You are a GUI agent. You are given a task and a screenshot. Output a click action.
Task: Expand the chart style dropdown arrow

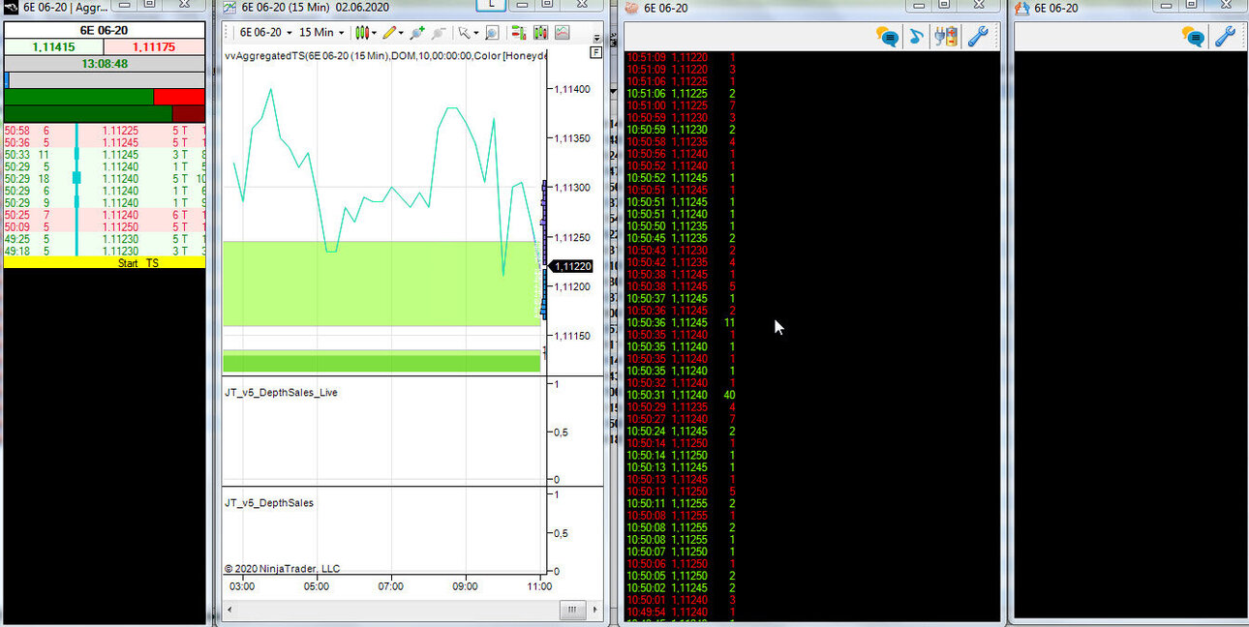tap(374, 33)
